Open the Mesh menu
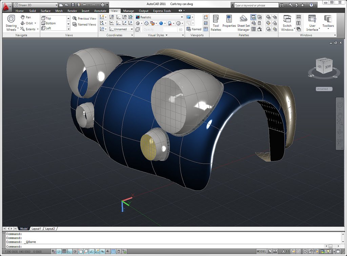The image size is (347, 256). [59, 10]
